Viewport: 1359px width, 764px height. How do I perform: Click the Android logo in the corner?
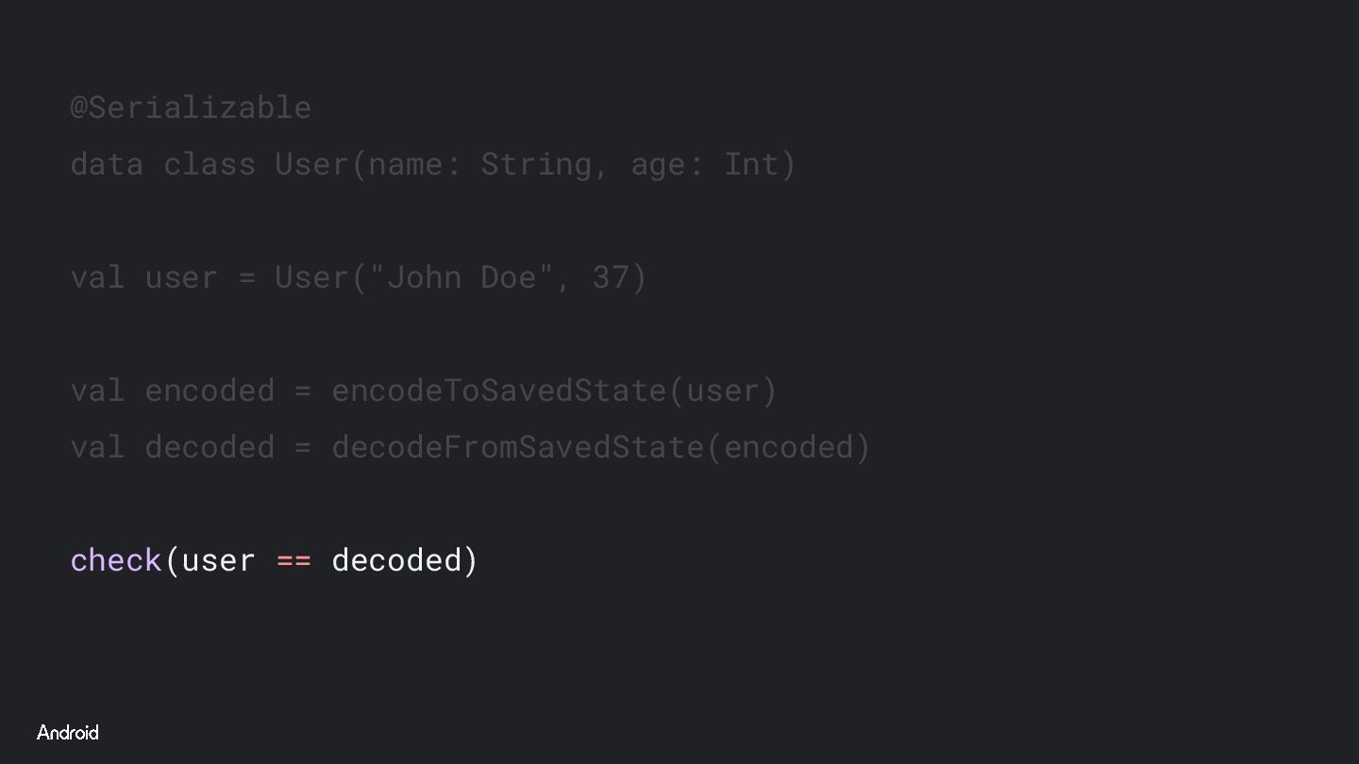pyautogui.click(x=67, y=733)
